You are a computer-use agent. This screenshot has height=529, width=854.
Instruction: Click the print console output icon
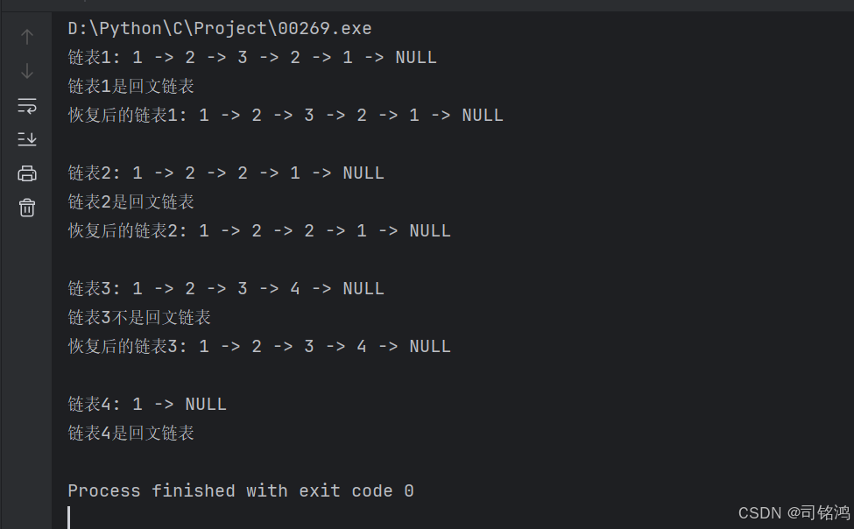click(26, 173)
